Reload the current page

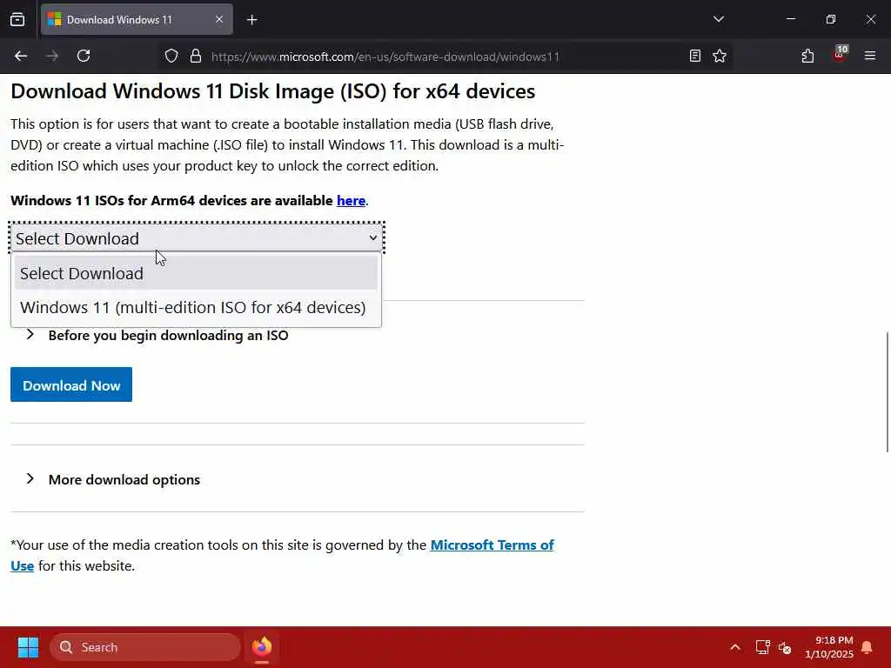coord(84,56)
